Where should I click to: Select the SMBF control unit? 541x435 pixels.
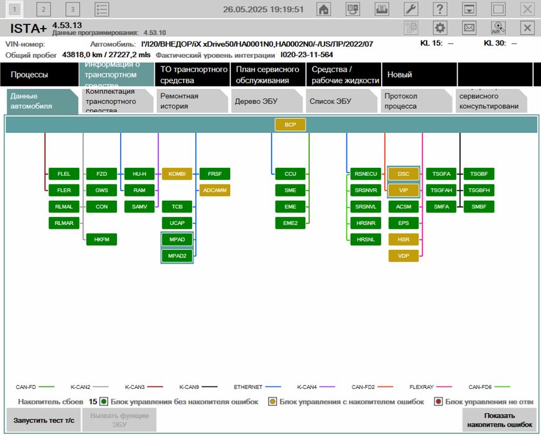coord(479,206)
